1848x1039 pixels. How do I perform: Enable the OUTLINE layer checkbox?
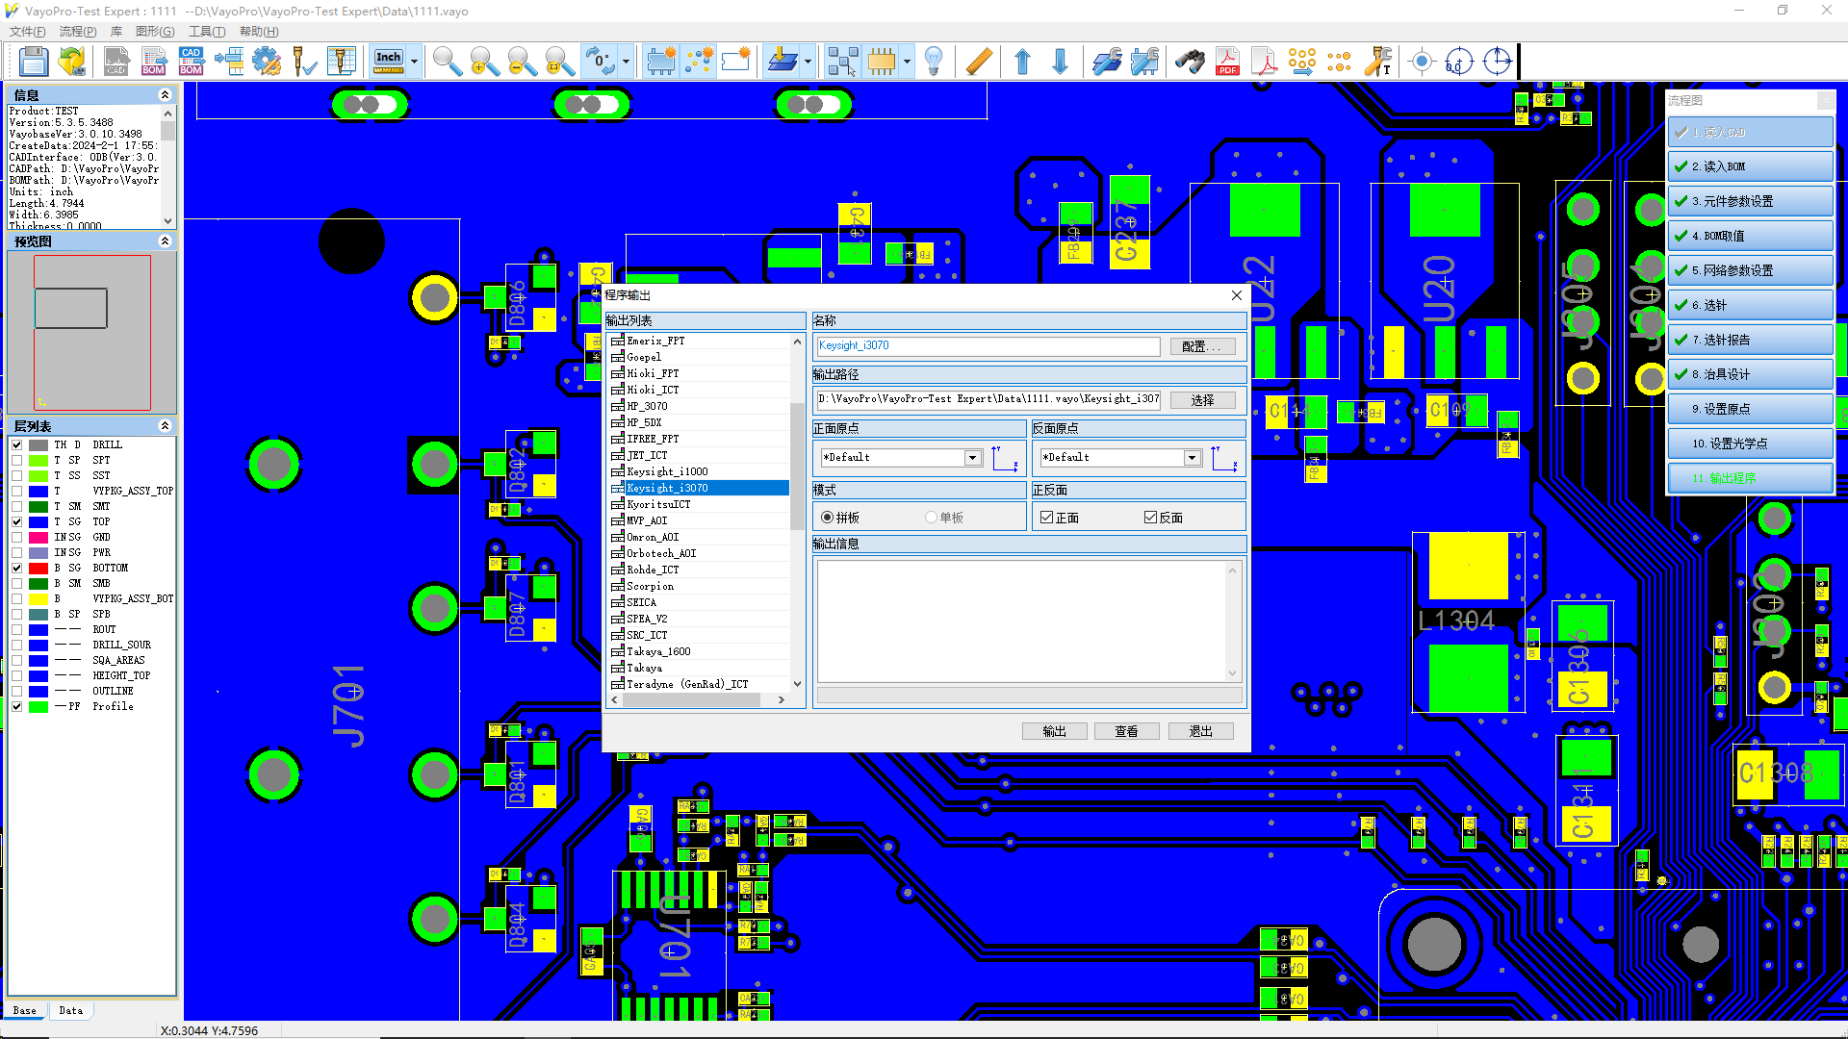point(17,691)
